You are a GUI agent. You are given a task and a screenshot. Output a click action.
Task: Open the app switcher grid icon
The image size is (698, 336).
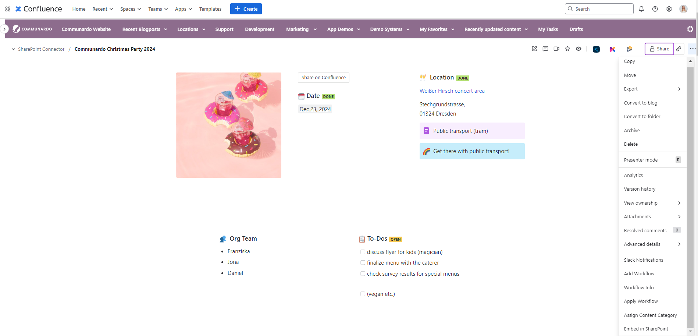8,9
